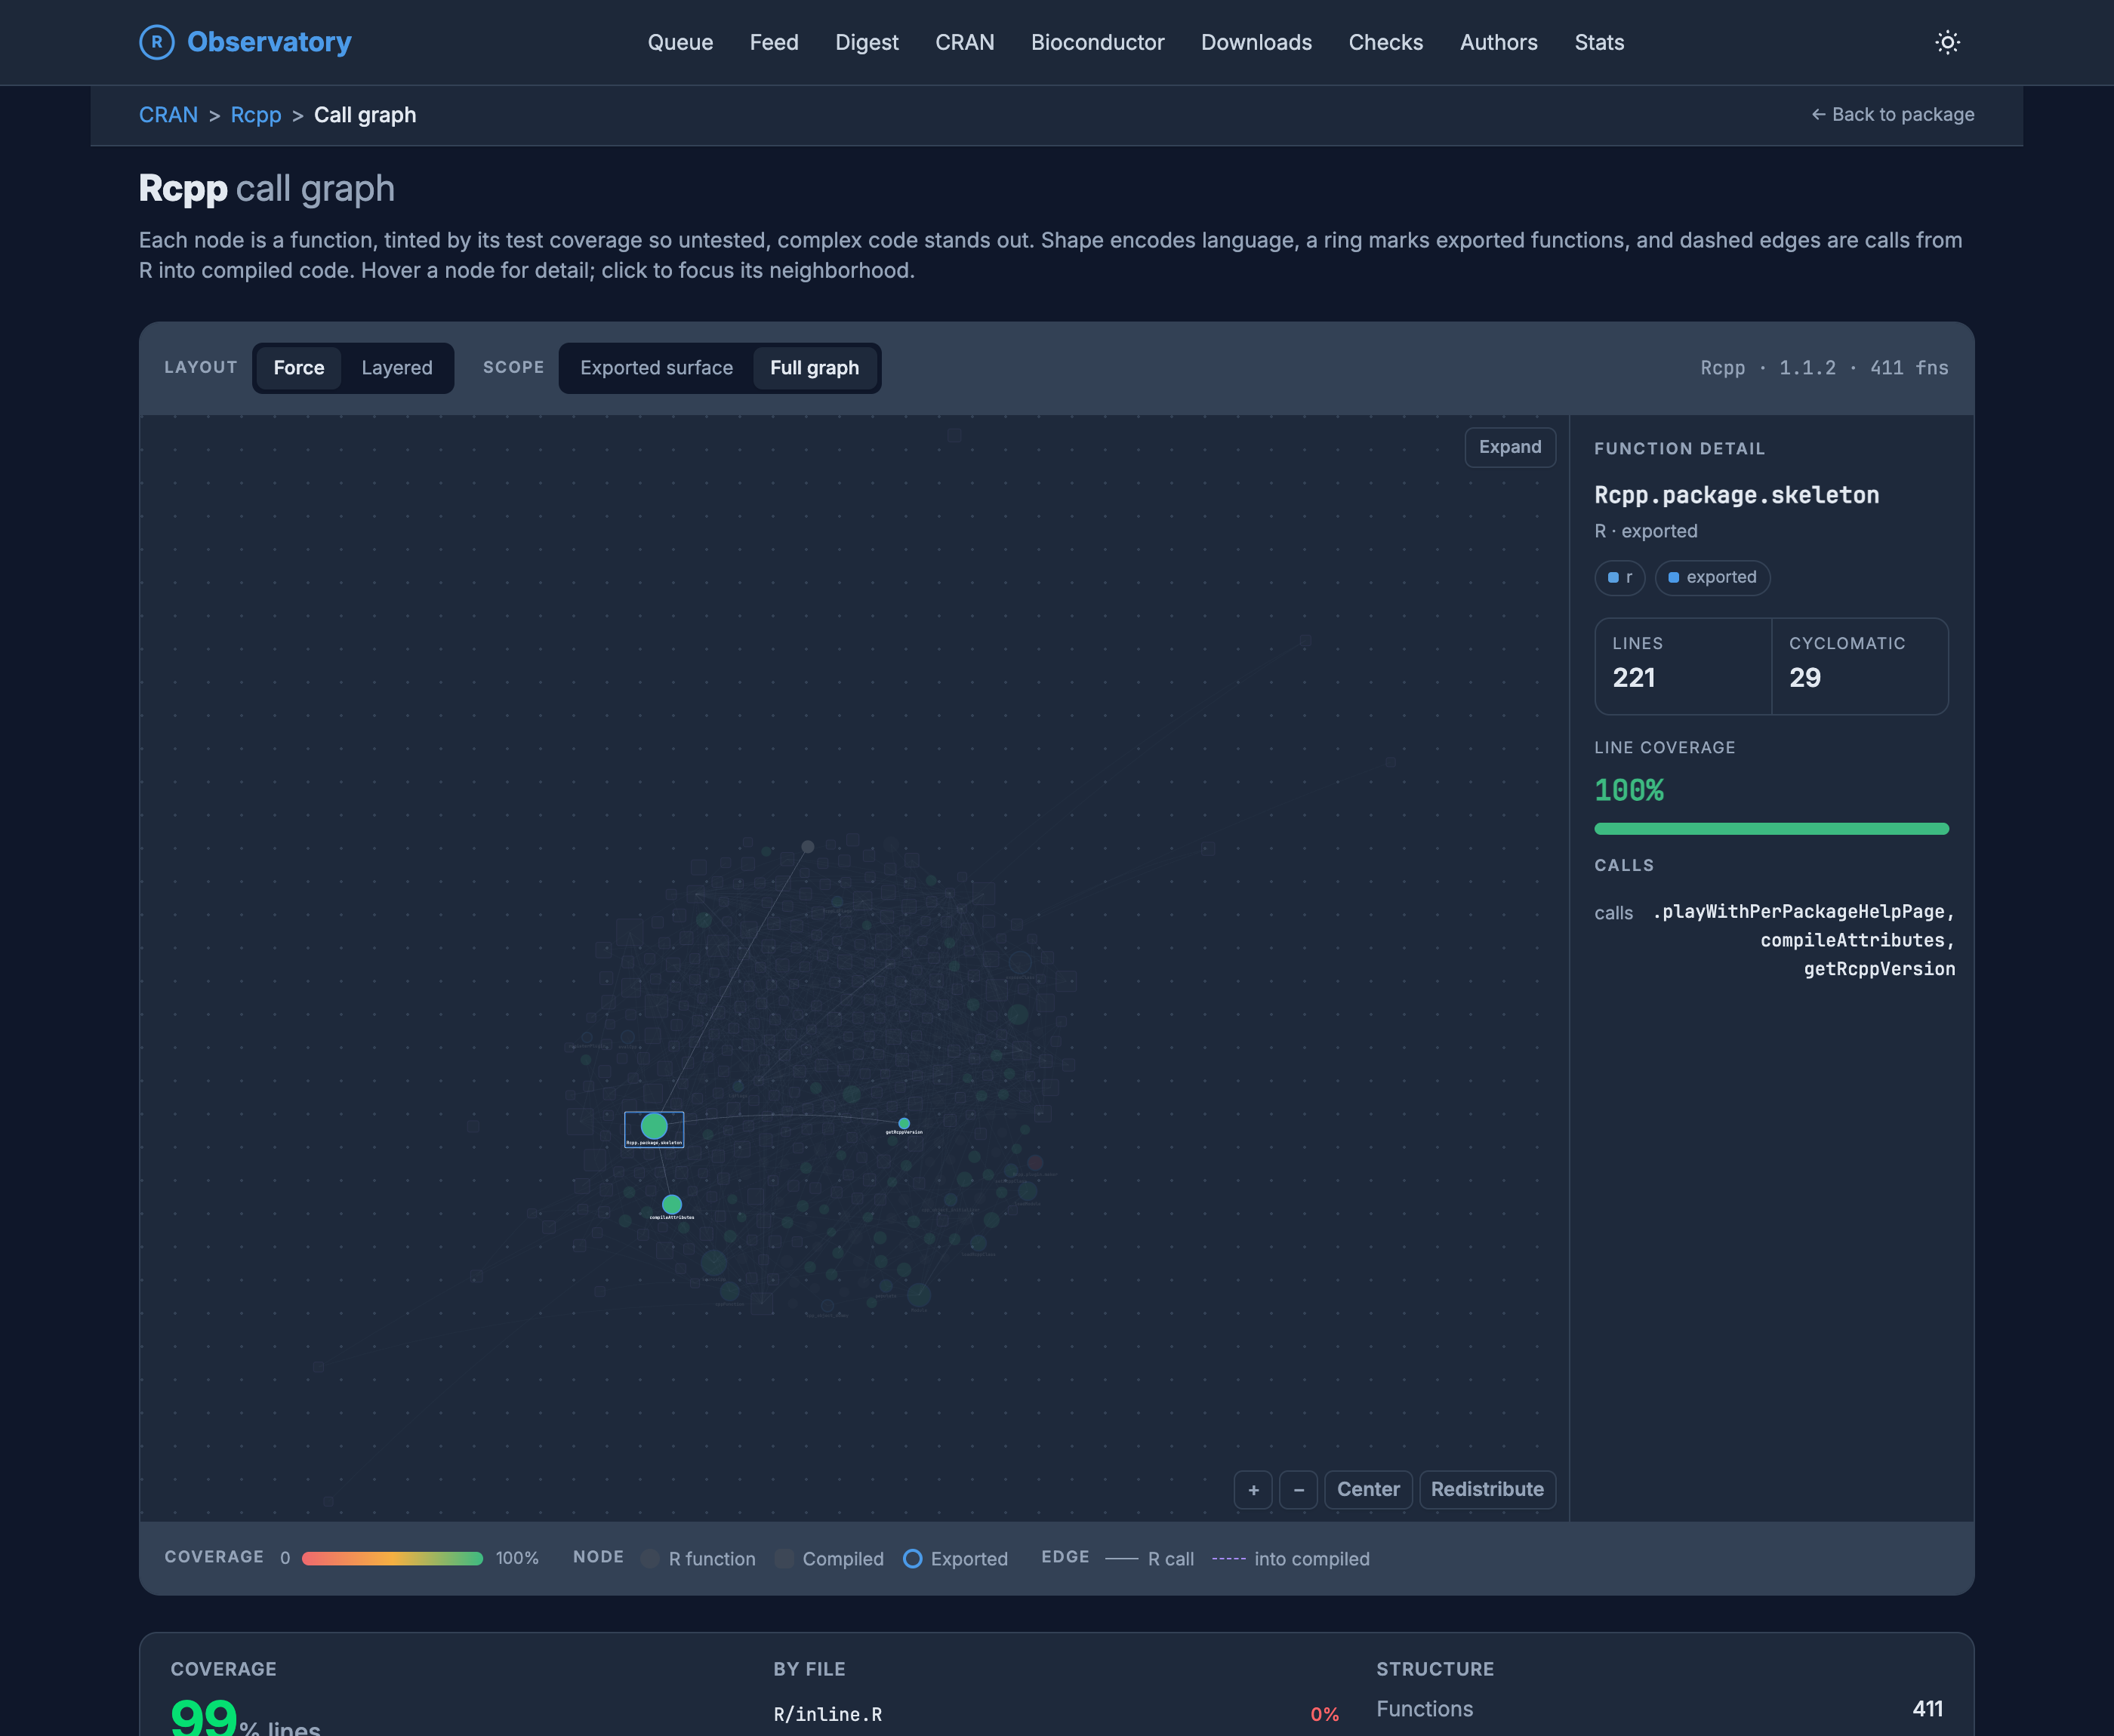This screenshot has height=1736, width=2114.
Task: Click the Observatory R logo icon
Action: pyautogui.click(x=156, y=42)
